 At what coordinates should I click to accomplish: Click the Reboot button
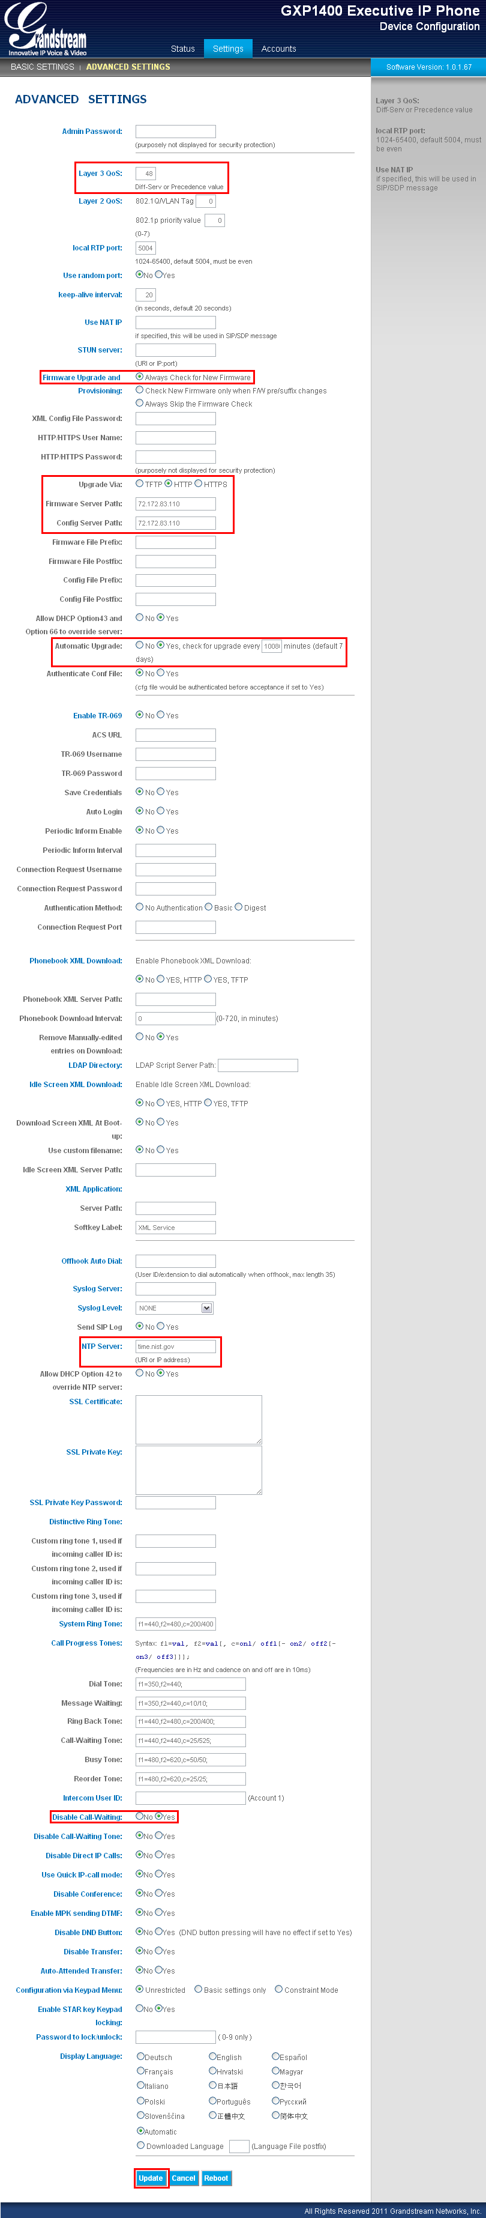coord(216,2178)
